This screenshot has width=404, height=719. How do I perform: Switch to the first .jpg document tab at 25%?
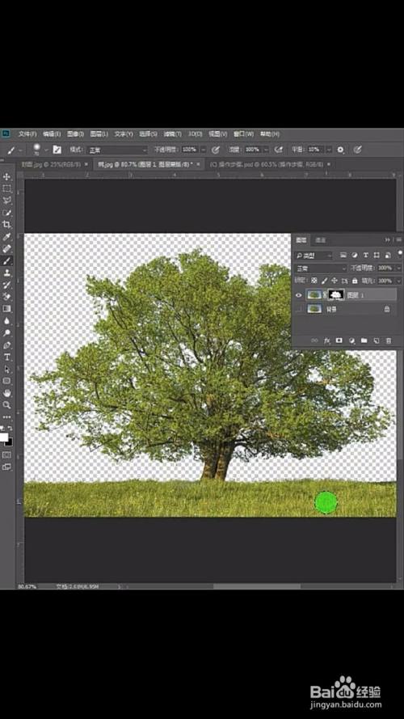51,163
